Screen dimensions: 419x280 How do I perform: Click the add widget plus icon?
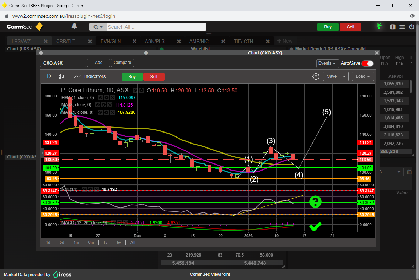click(x=393, y=27)
